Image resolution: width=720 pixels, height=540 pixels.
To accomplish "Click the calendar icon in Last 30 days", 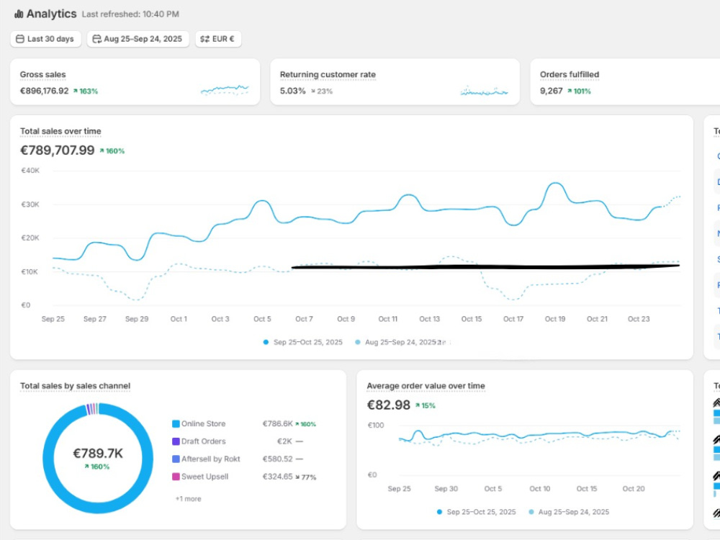I will point(20,39).
